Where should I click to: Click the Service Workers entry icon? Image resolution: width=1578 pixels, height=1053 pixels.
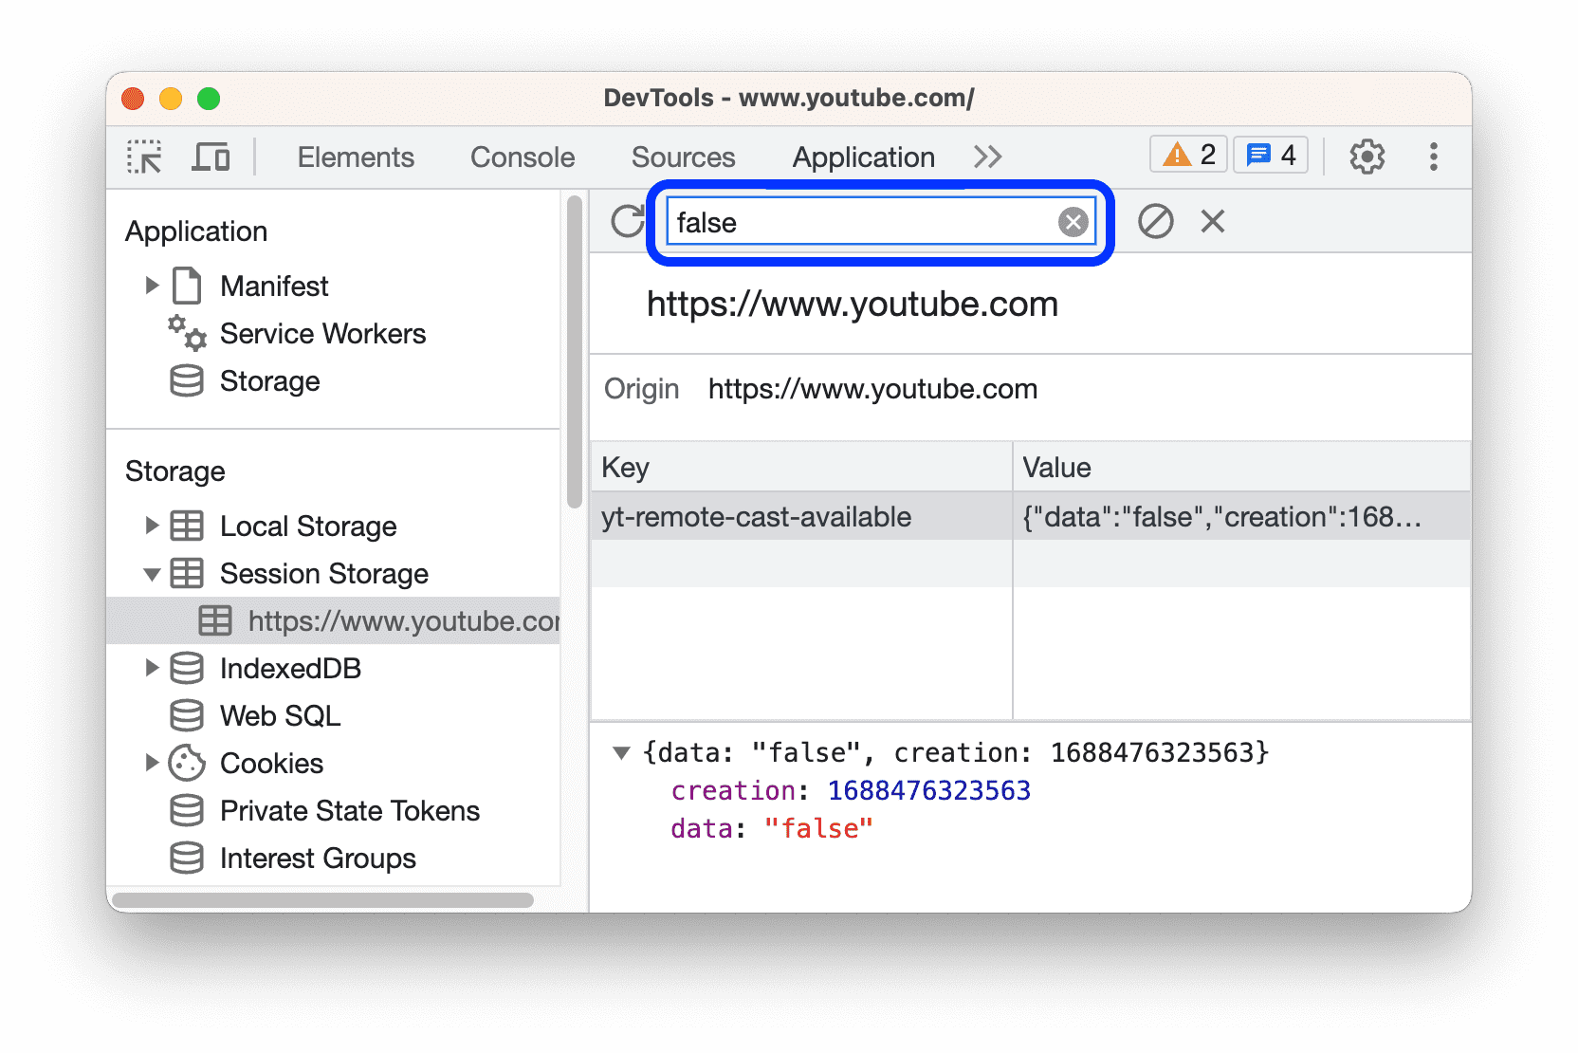coord(186,334)
